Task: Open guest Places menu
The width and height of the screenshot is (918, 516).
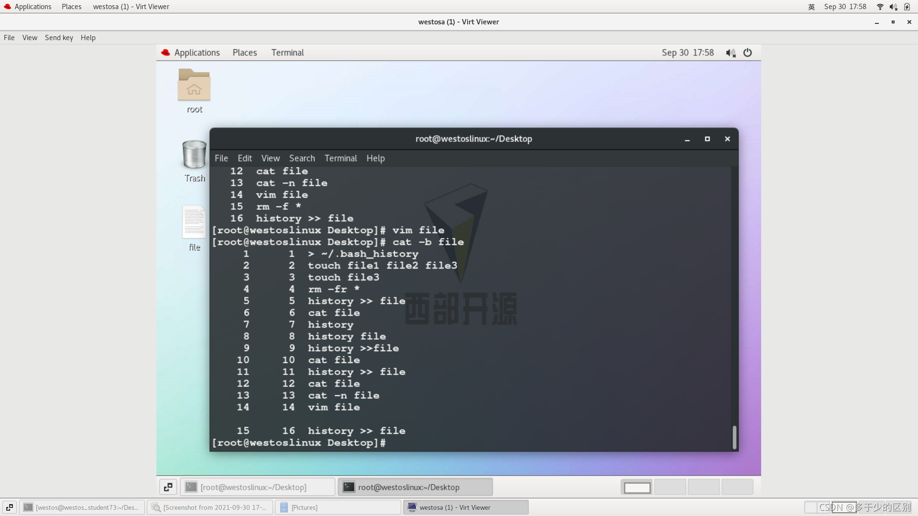Action: tap(244, 53)
